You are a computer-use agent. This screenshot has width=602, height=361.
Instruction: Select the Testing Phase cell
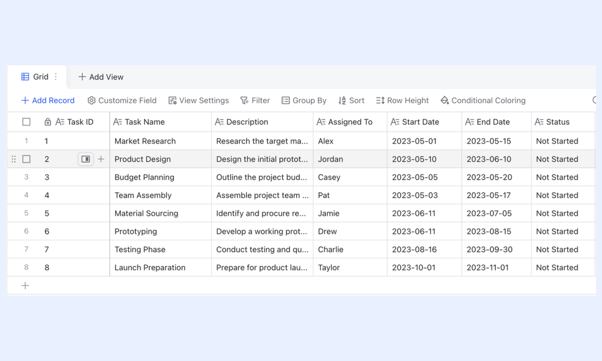tap(161, 249)
